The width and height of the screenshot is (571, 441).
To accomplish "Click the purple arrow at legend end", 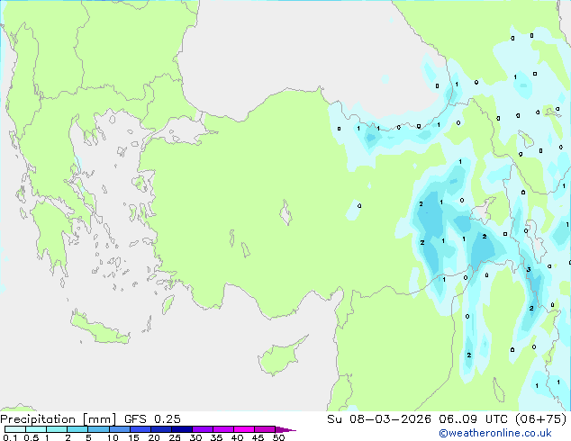I will (285, 429).
